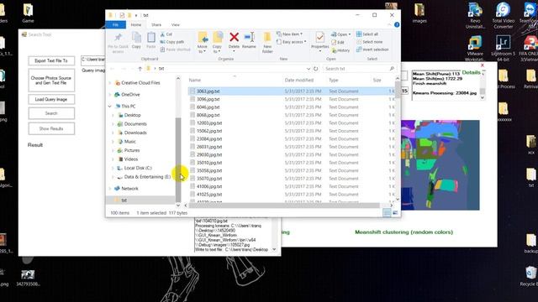
Task: Click the file list horizontal scrollbar
Action: tap(284, 206)
